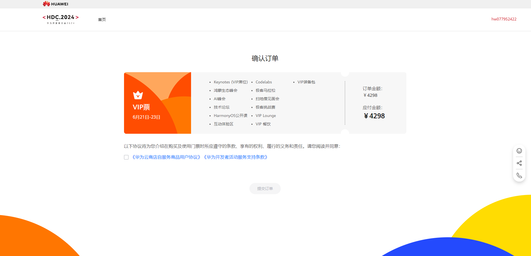Screen dimensions: 531x256
Task: Click the Keynotes (VIP席位) item
Action: (231, 82)
